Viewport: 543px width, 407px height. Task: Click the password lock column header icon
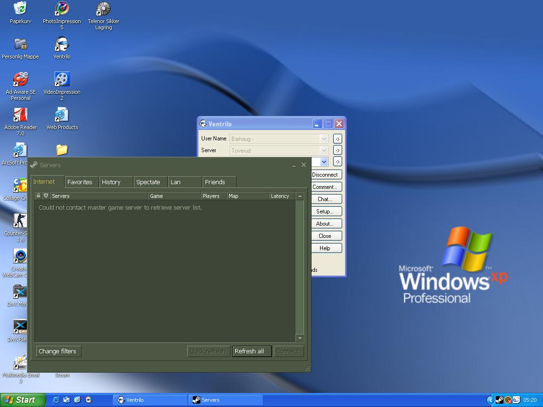pyautogui.click(x=39, y=196)
